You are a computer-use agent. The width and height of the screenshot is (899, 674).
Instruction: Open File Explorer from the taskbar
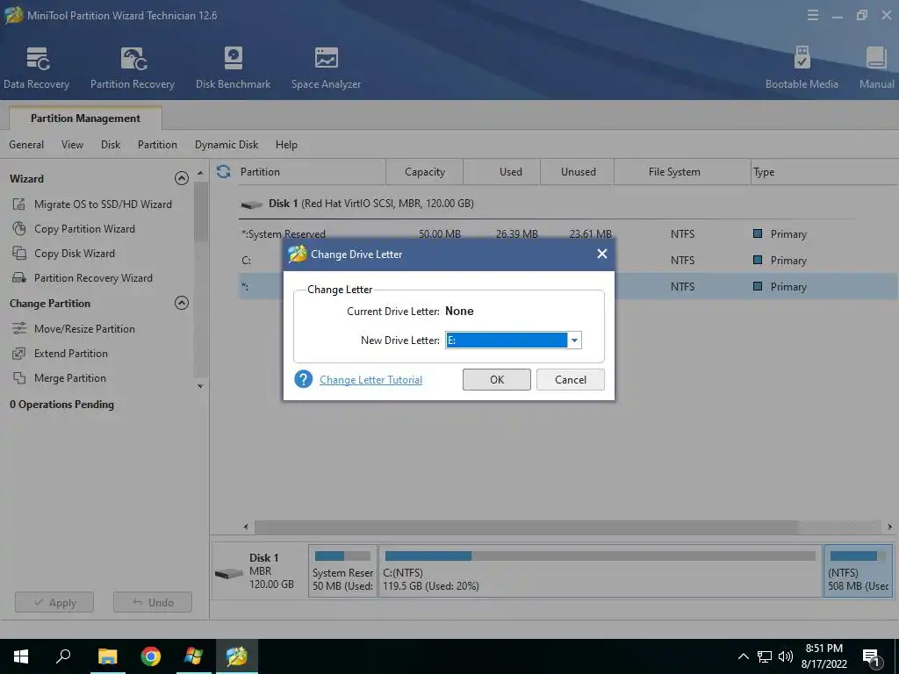pos(107,656)
